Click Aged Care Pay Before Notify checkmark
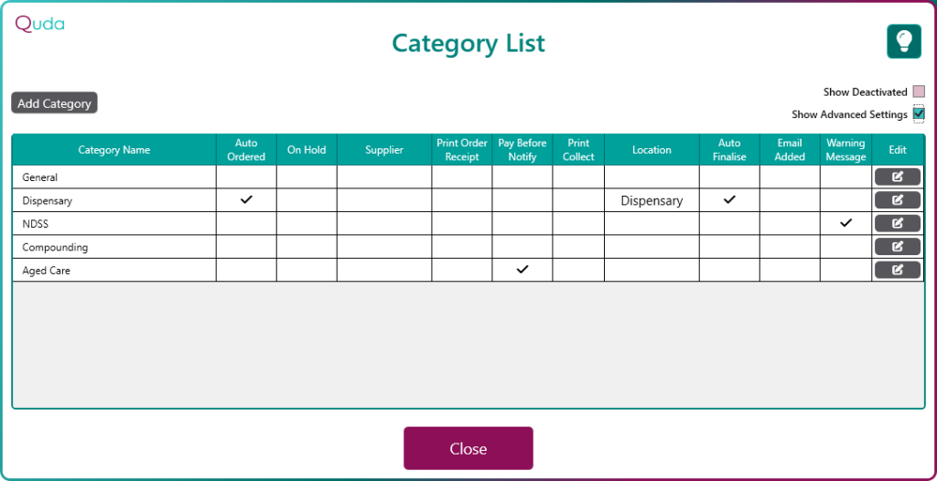The image size is (937, 481). 522,270
